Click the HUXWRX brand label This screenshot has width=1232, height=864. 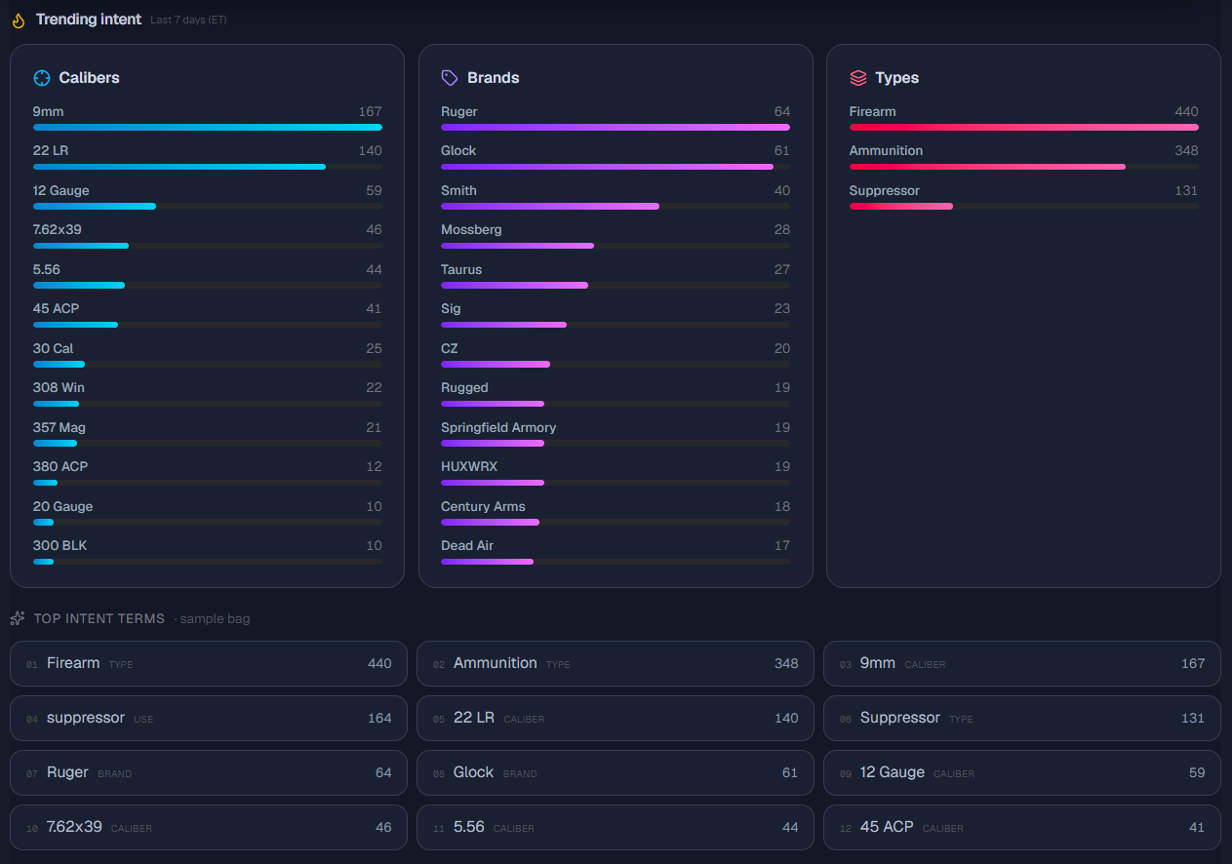point(469,466)
